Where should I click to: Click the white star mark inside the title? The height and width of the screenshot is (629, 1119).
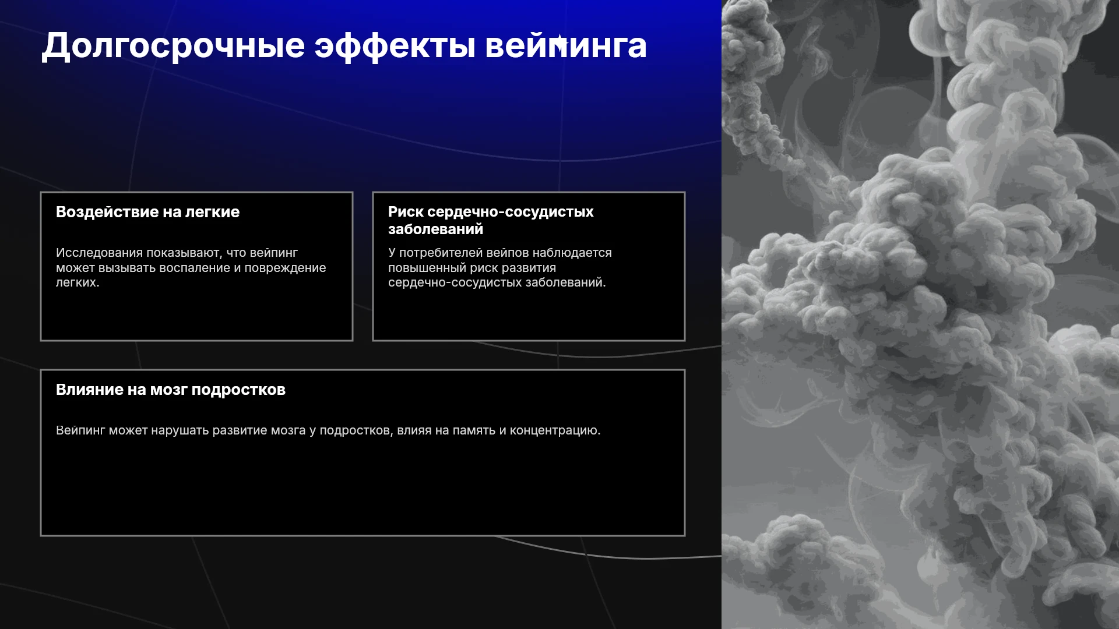pyautogui.click(x=560, y=43)
